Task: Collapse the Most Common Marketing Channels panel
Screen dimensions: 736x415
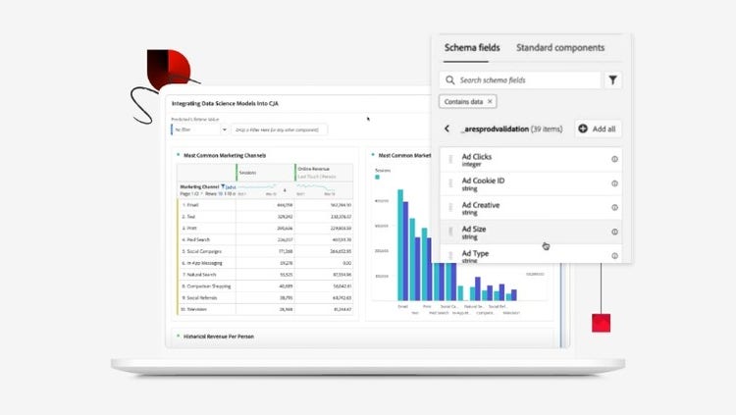Action: (x=178, y=155)
